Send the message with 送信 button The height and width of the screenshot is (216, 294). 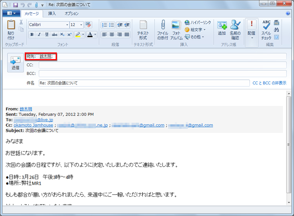[x=16, y=63]
